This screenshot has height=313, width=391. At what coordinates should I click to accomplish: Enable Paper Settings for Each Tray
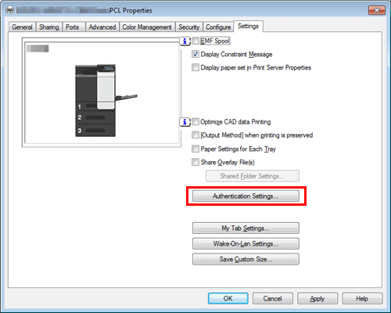pos(195,149)
